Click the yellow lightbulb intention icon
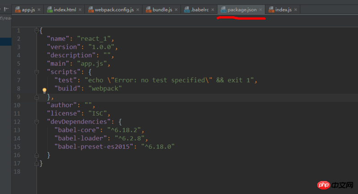358x194 pixels. [x=44, y=90]
